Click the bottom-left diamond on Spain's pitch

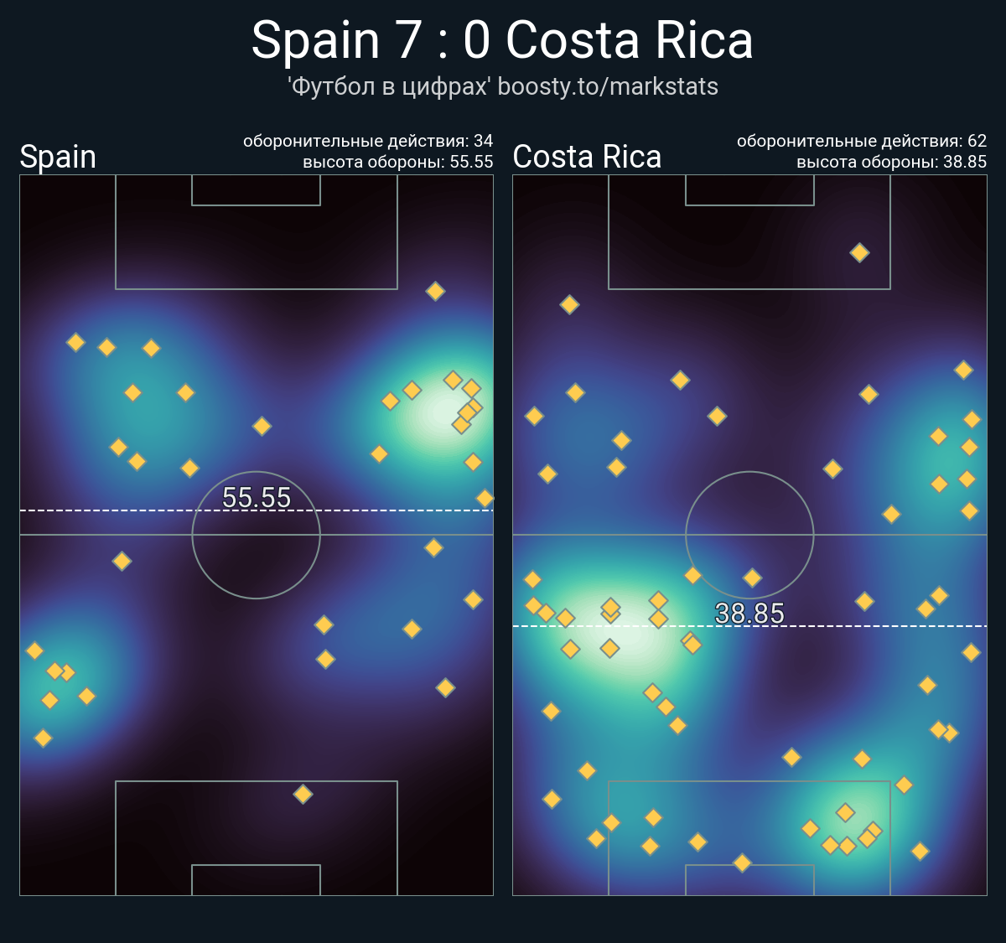[x=43, y=738]
